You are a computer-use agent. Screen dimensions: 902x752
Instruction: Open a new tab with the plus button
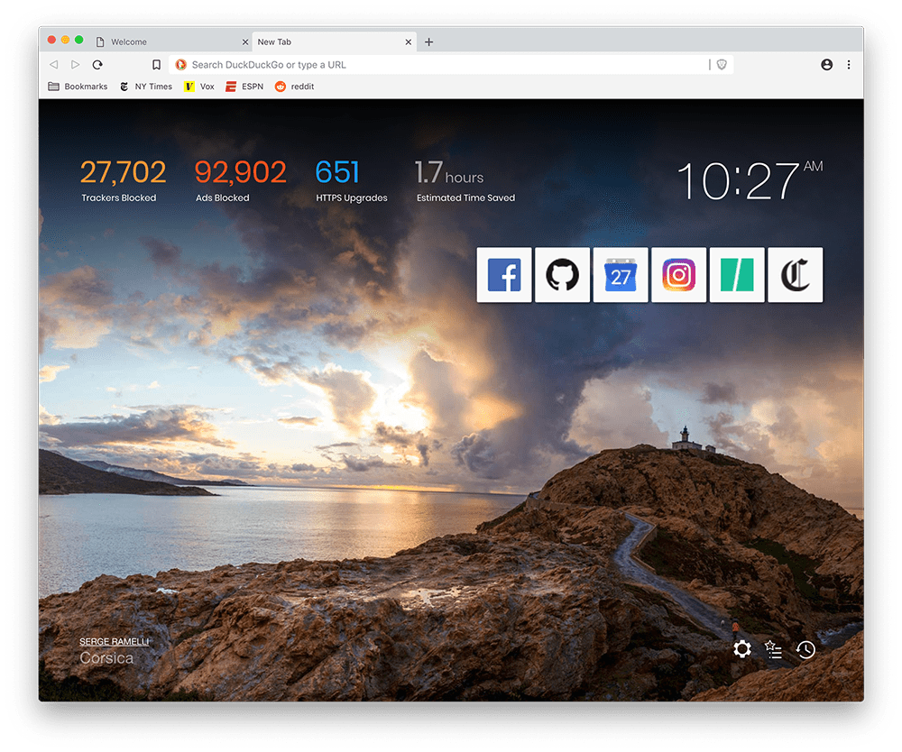coord(428,41)
